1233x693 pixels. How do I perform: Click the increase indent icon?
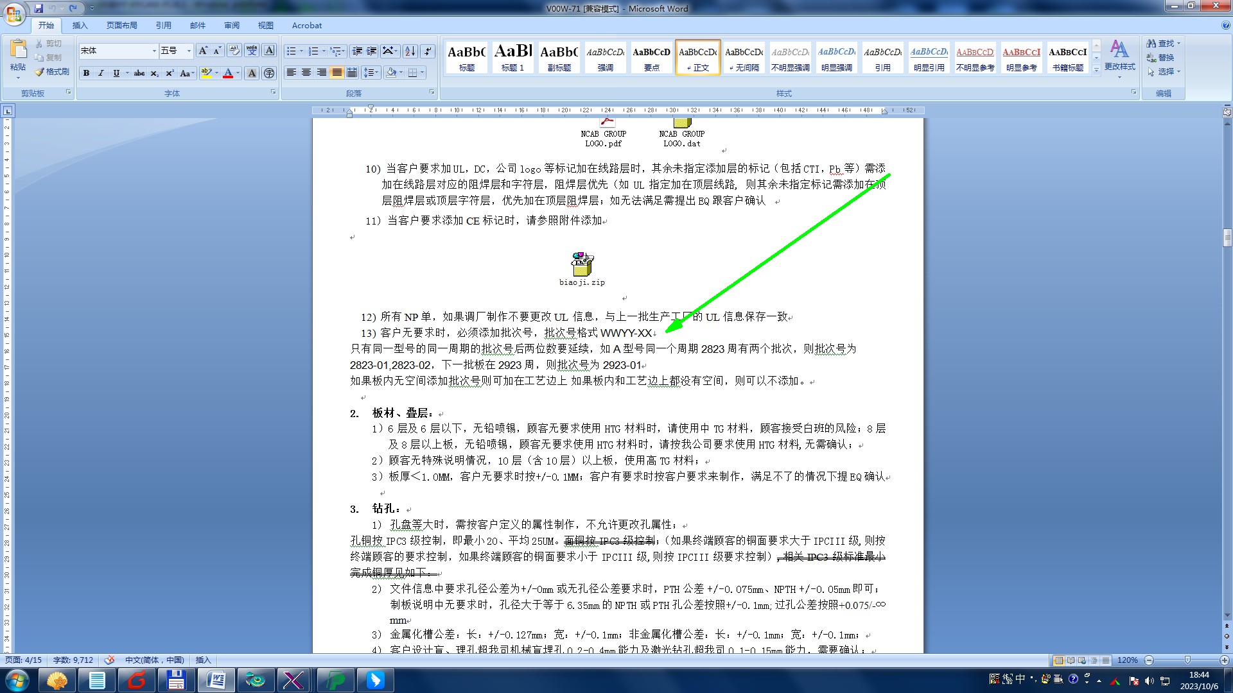pyautogui.click(x=372, y=51)
